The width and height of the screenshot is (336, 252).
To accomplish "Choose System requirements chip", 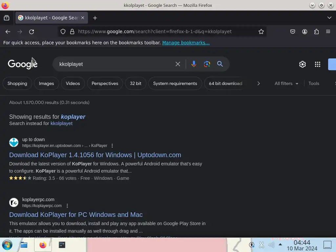I will tap(175, 84).
